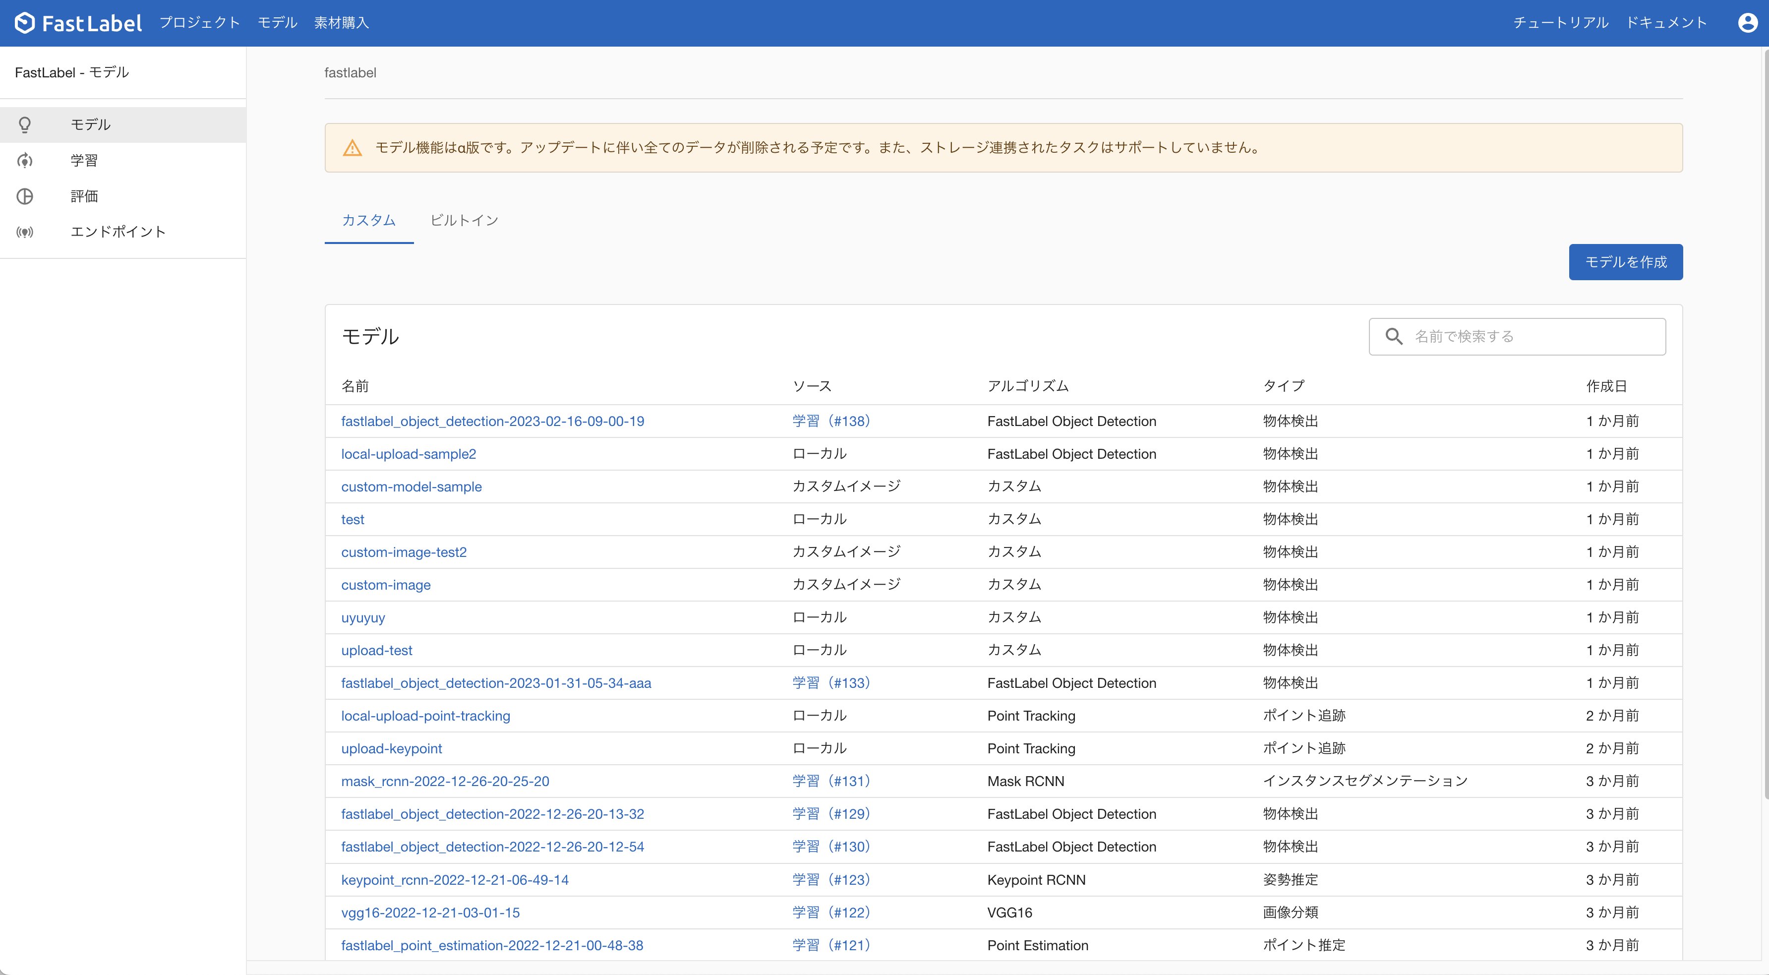Open keypoint_rcnn-2022-12-21-06-49-14 model
Viewport: 1769px width, 975px height.
point(455,880)
